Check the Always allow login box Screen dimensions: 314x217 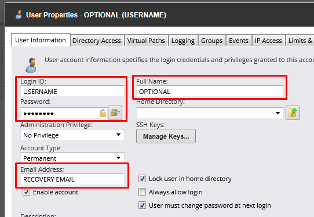point(142,192)
